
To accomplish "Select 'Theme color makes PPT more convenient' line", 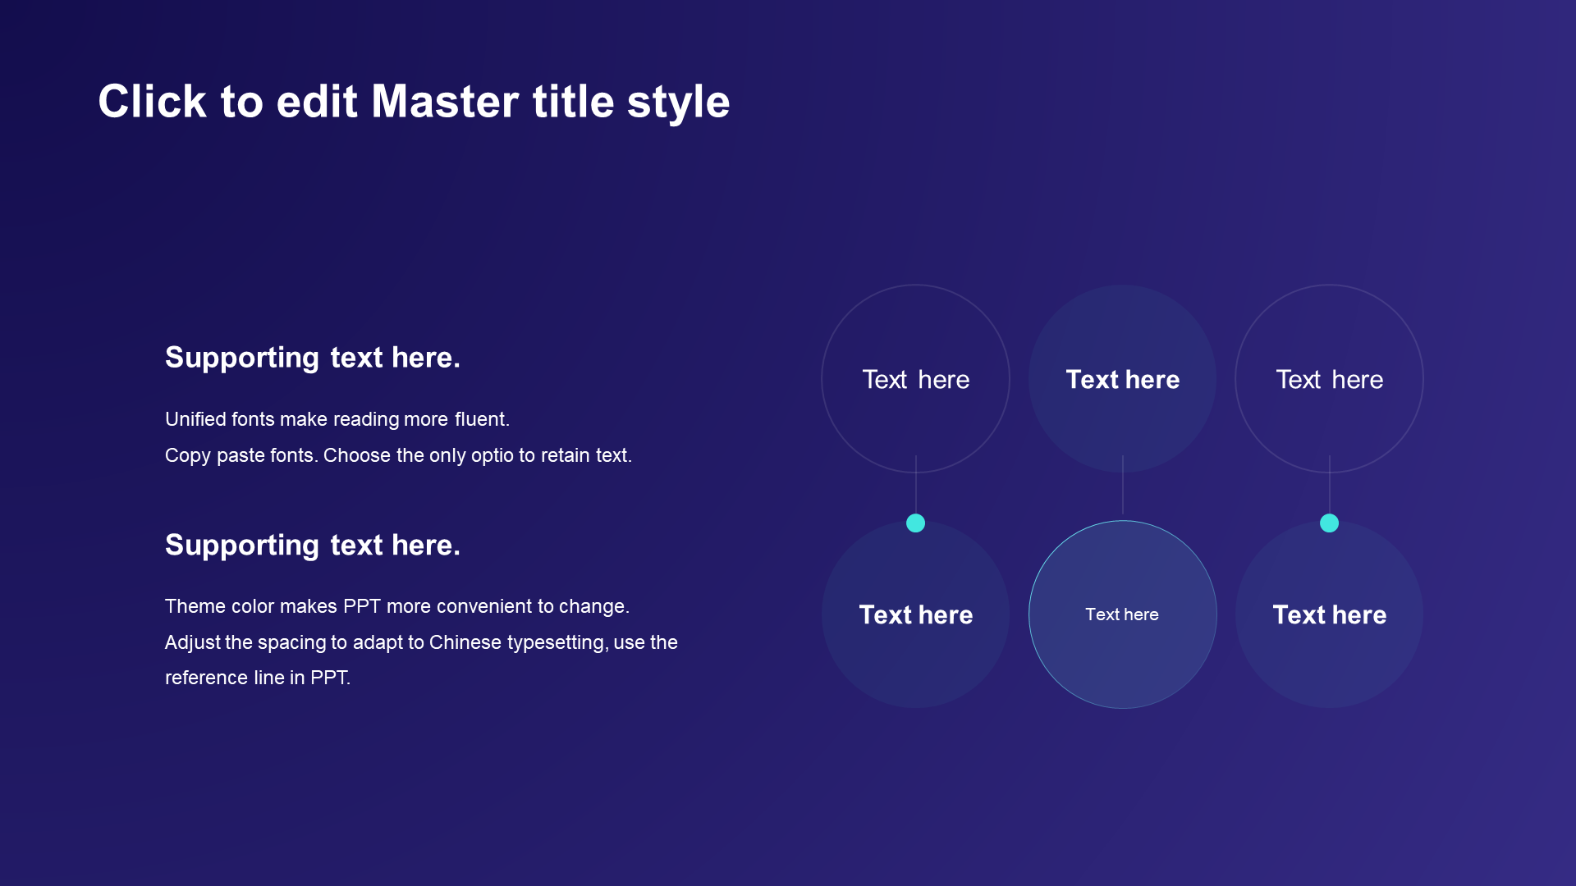I will click(x=397, y=606).
